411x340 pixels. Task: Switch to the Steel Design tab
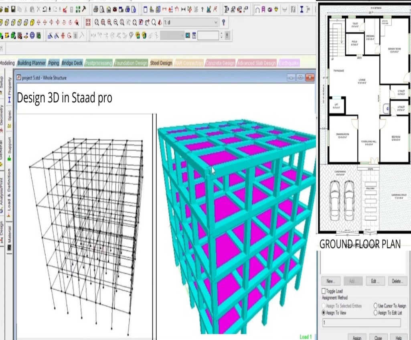pos(161,63)
